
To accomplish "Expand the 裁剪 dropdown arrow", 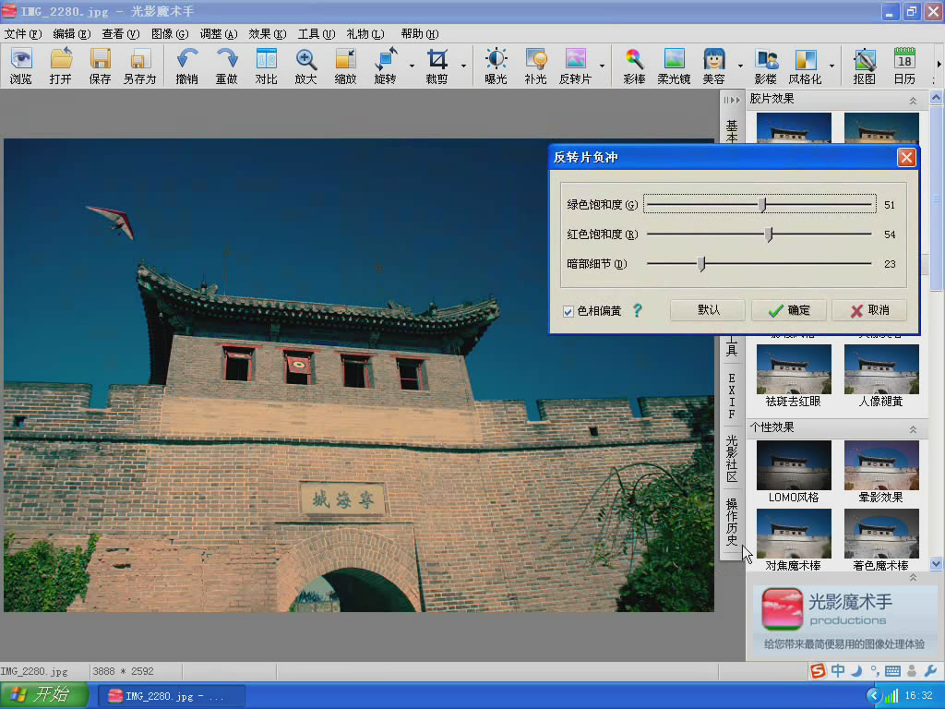I will (463, 66).
